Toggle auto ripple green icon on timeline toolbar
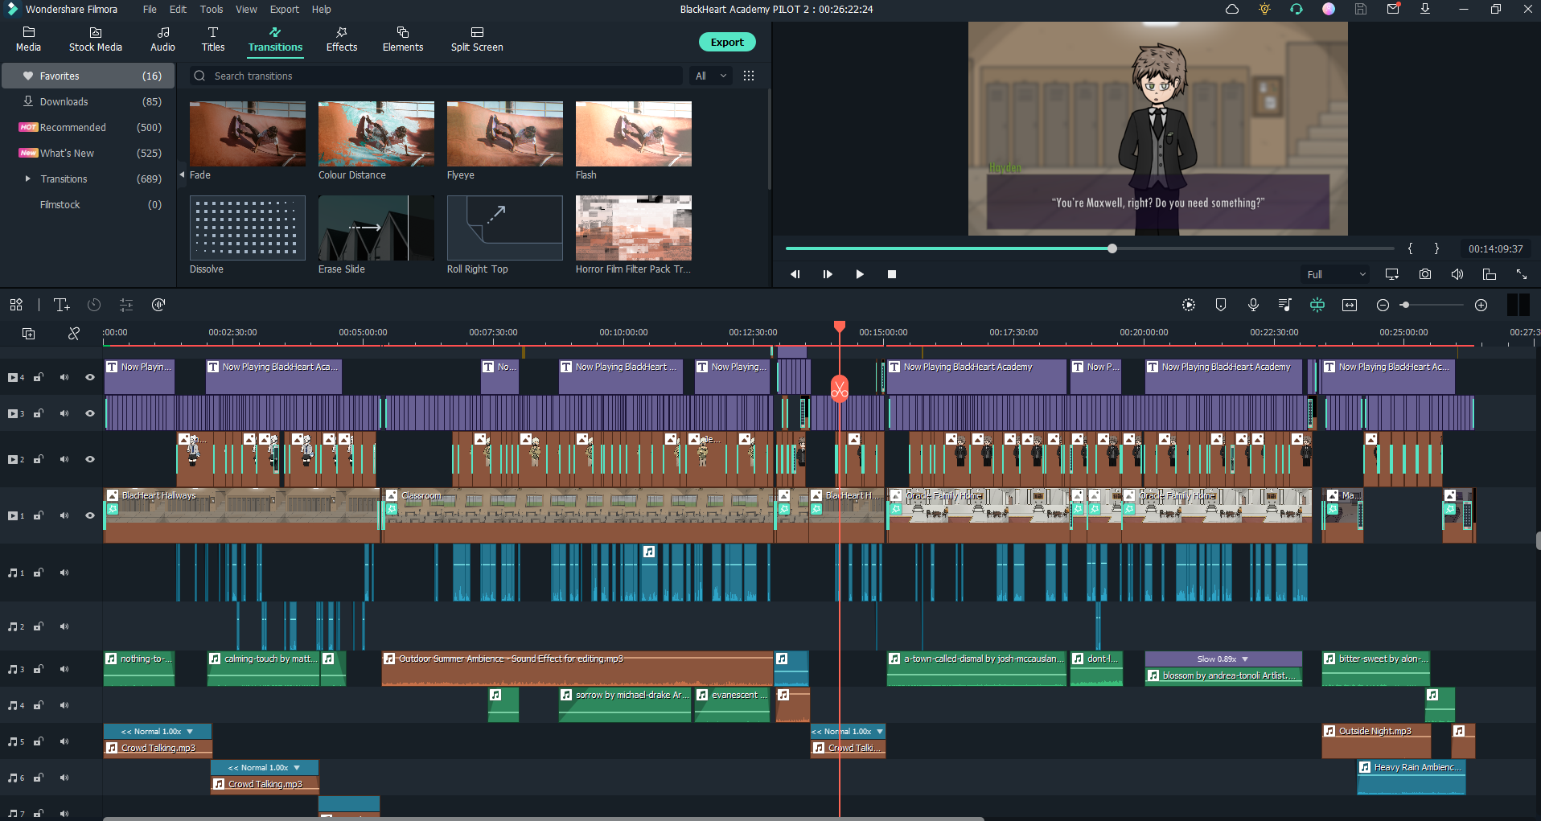This screenshot has height=821, width=1541. click(1317, 305)
